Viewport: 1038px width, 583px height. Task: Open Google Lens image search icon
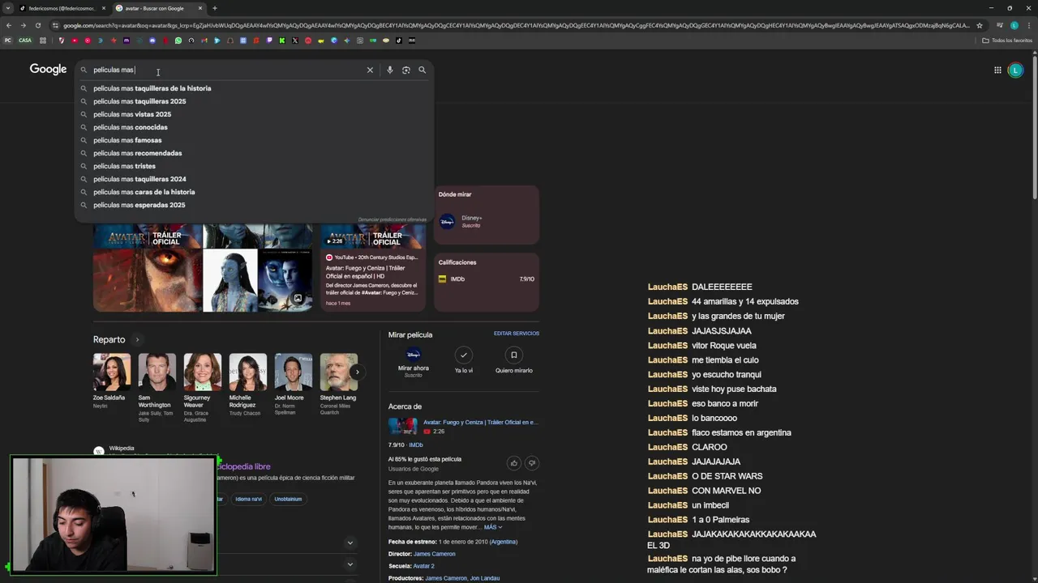point(406,70)
